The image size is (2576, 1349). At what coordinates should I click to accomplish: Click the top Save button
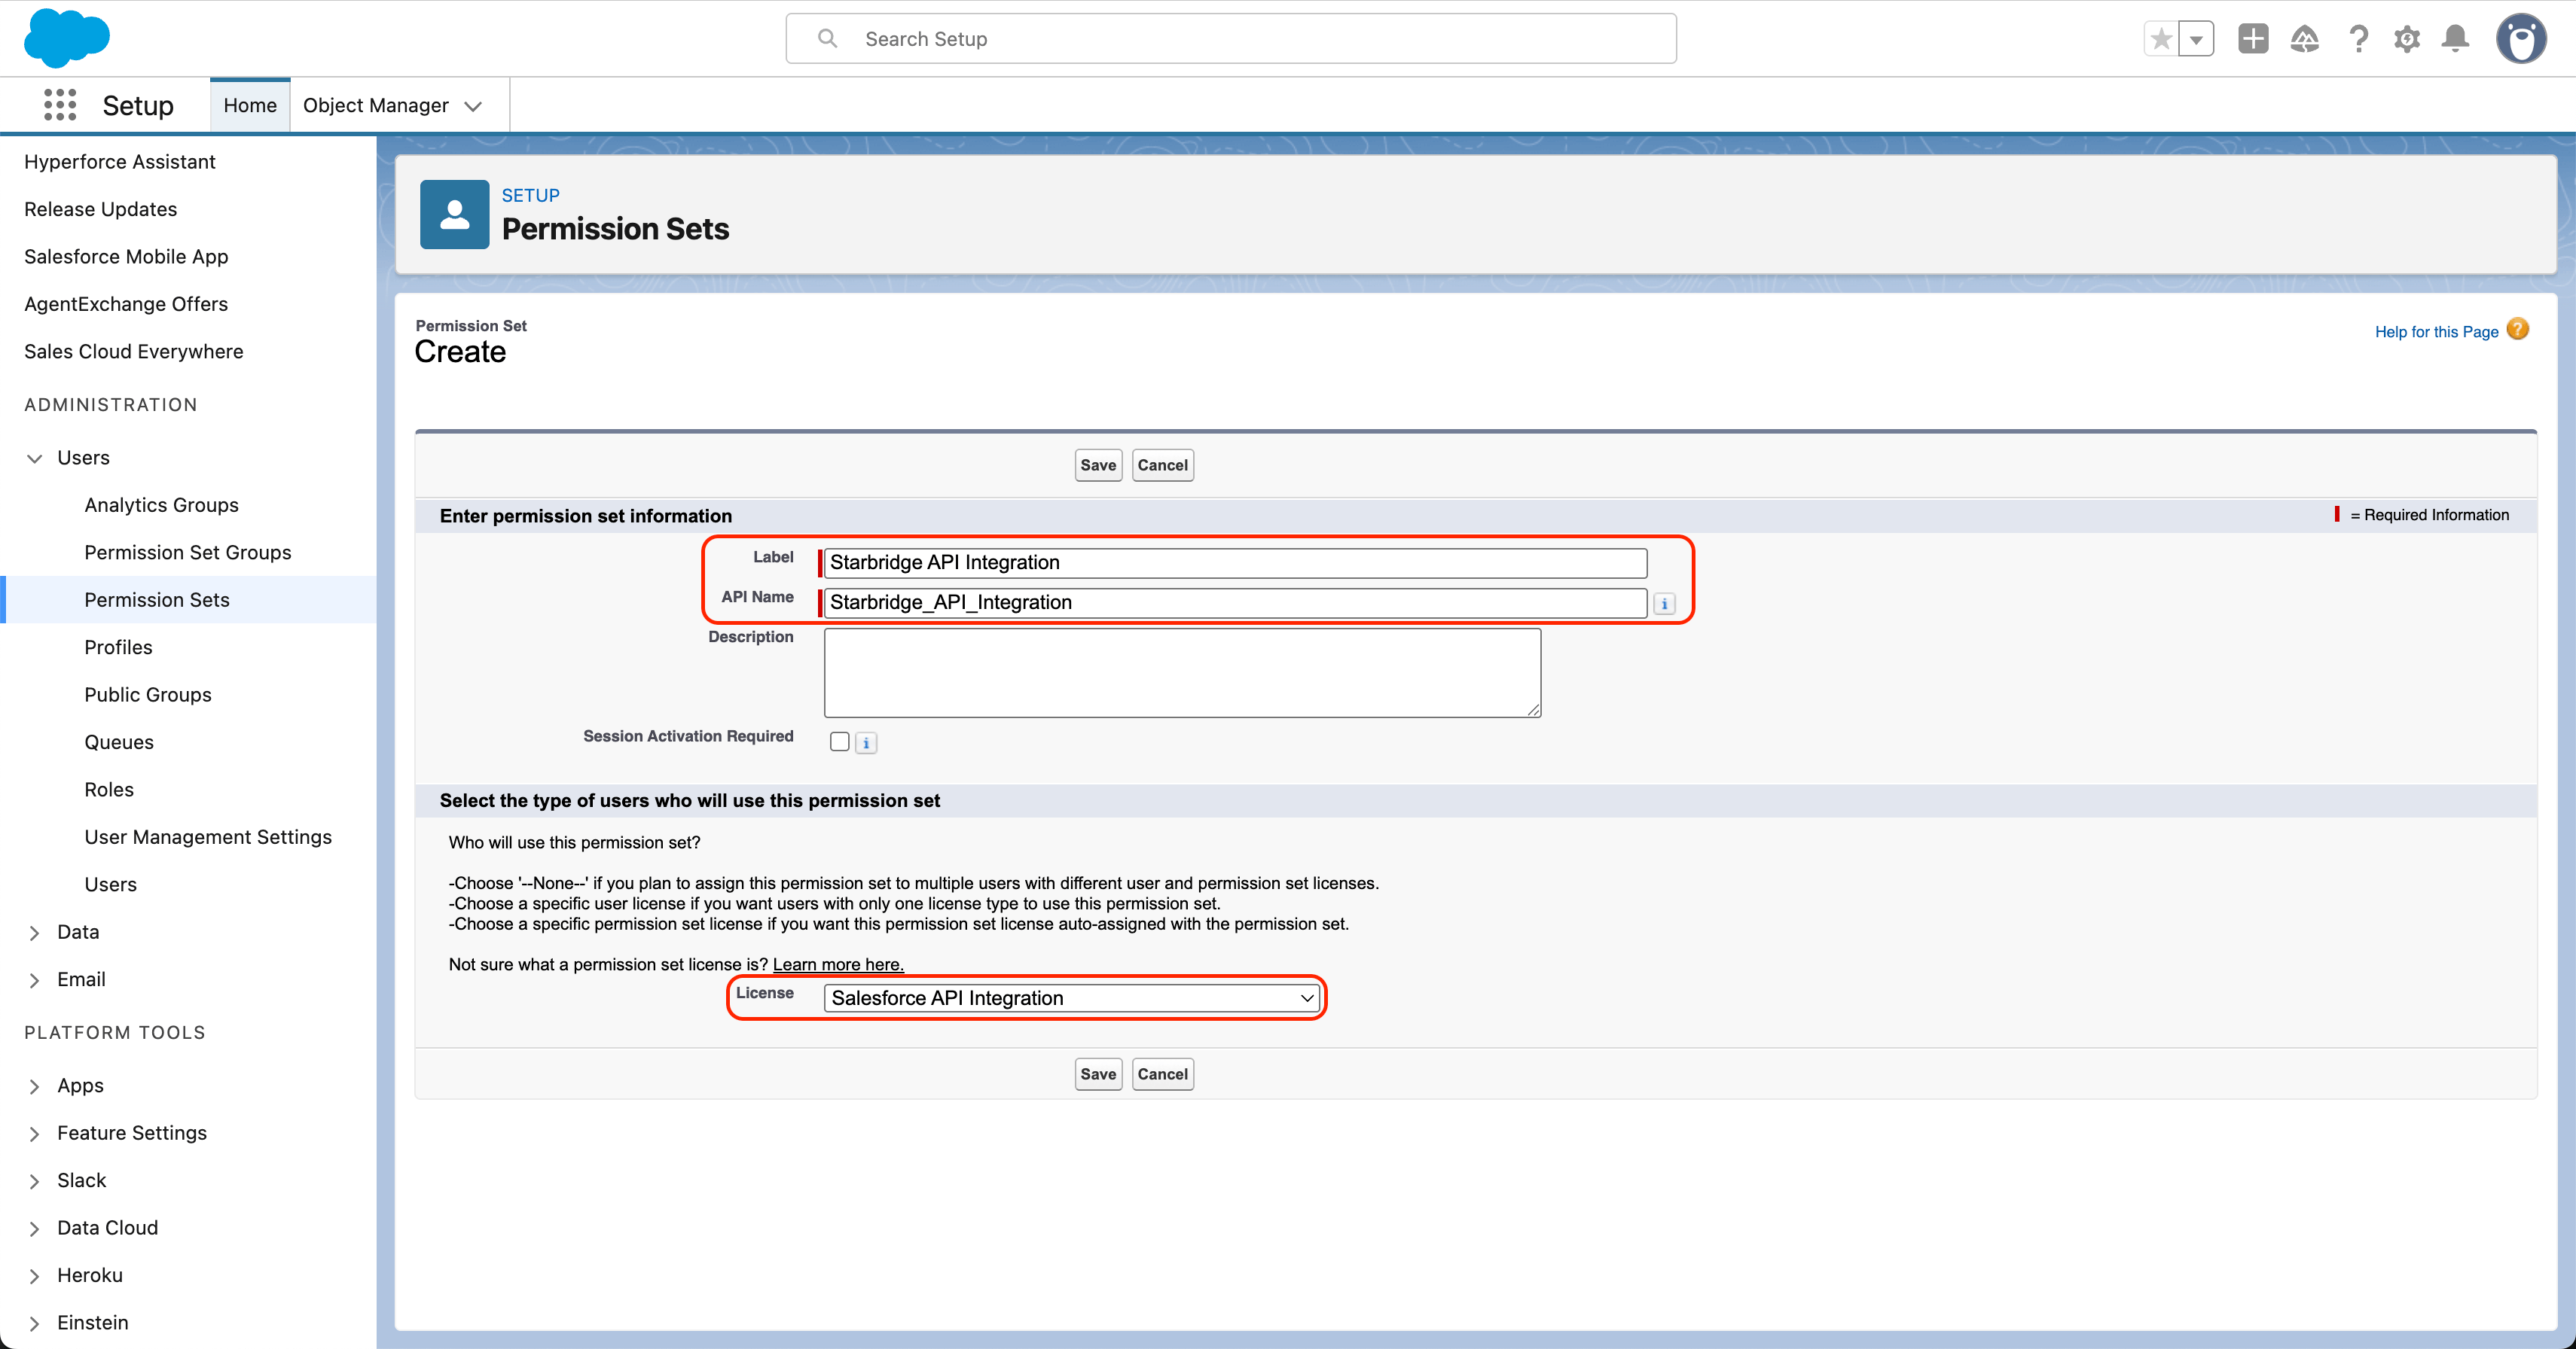(1098, 464)
